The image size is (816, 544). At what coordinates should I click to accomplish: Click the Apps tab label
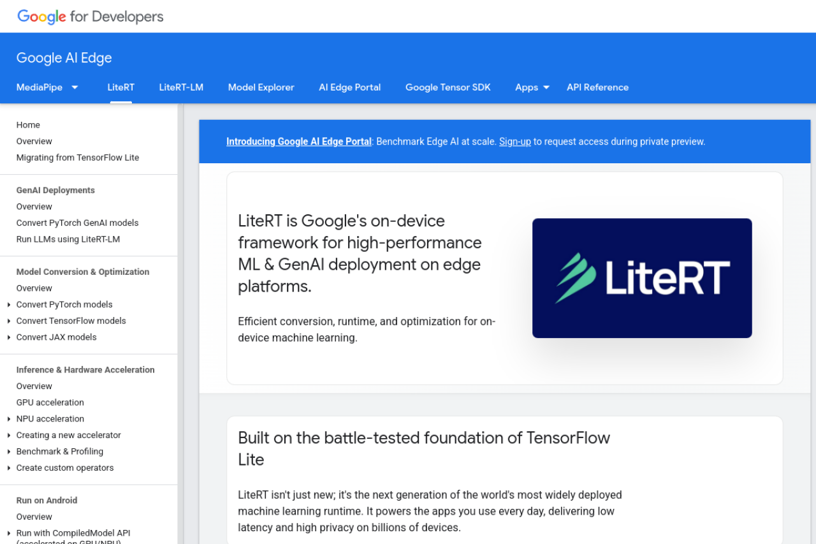527,87
